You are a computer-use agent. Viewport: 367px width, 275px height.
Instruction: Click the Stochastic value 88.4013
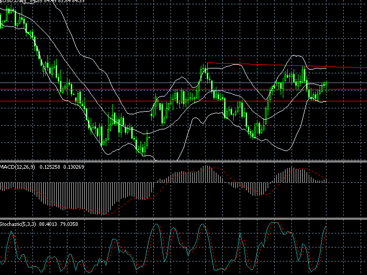[x=48, y=224]
